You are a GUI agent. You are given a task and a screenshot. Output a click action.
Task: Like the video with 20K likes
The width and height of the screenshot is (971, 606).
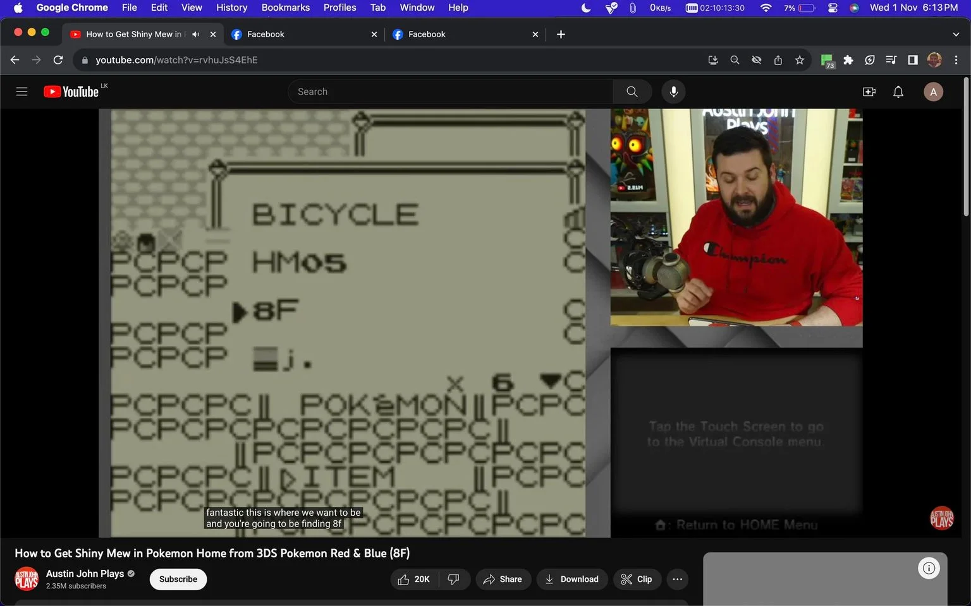click(x=414, y=579)
